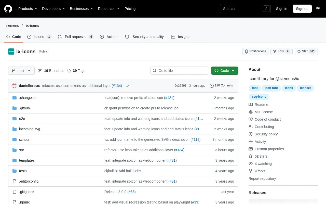Expand the Resources menu
This screenshot has width=326, height=204.
(x=109, y=9)
